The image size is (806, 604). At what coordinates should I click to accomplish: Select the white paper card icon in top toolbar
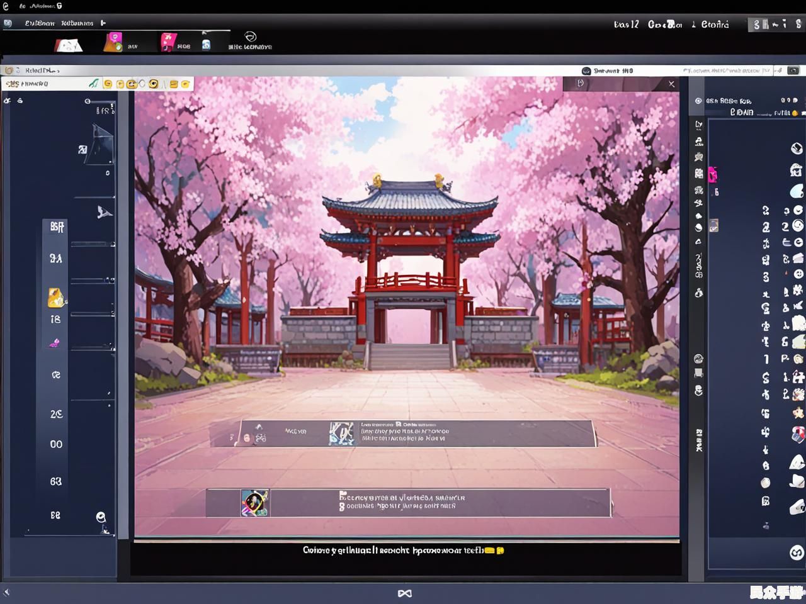pos(68,45)
